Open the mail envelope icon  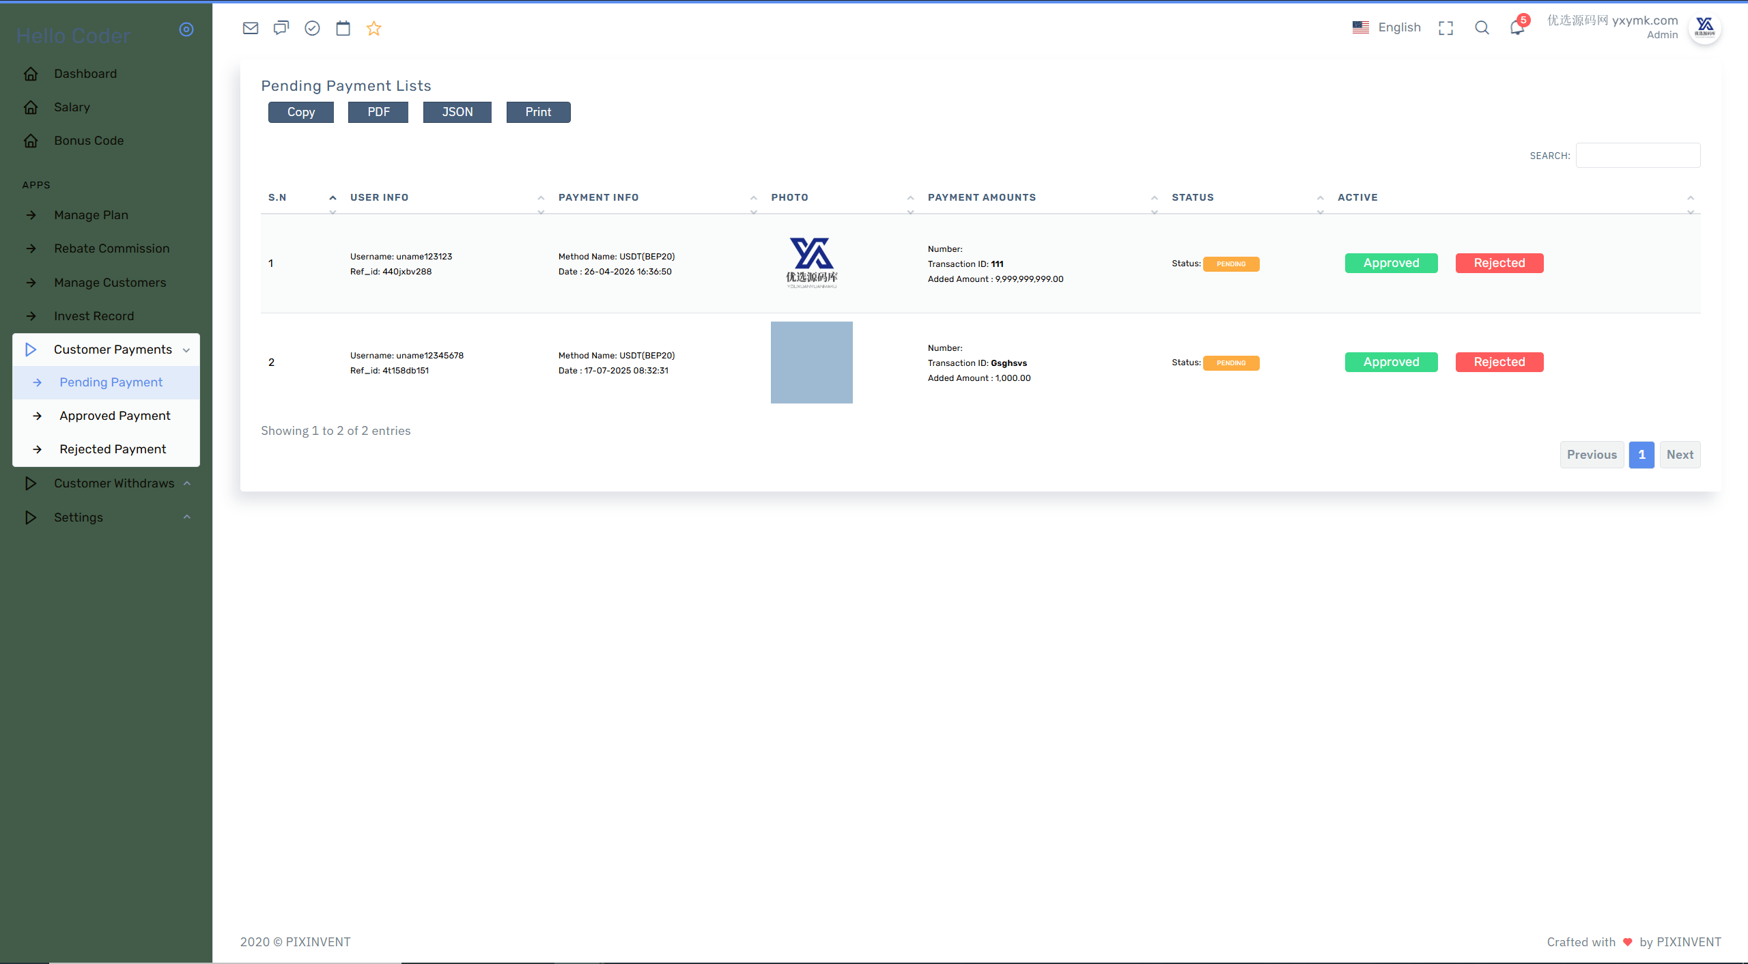coord(251,28)
